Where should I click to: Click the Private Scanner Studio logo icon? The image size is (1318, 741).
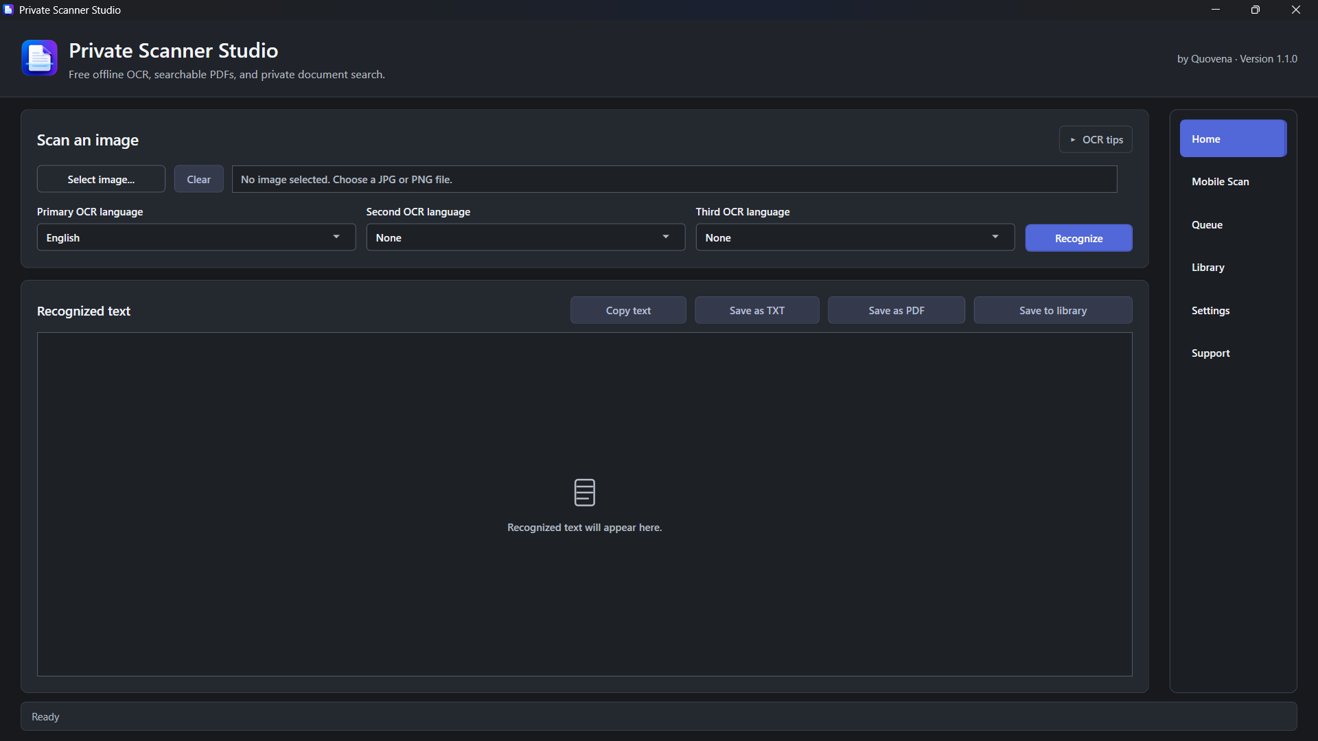pyautogui.click(x=39, y=58)
